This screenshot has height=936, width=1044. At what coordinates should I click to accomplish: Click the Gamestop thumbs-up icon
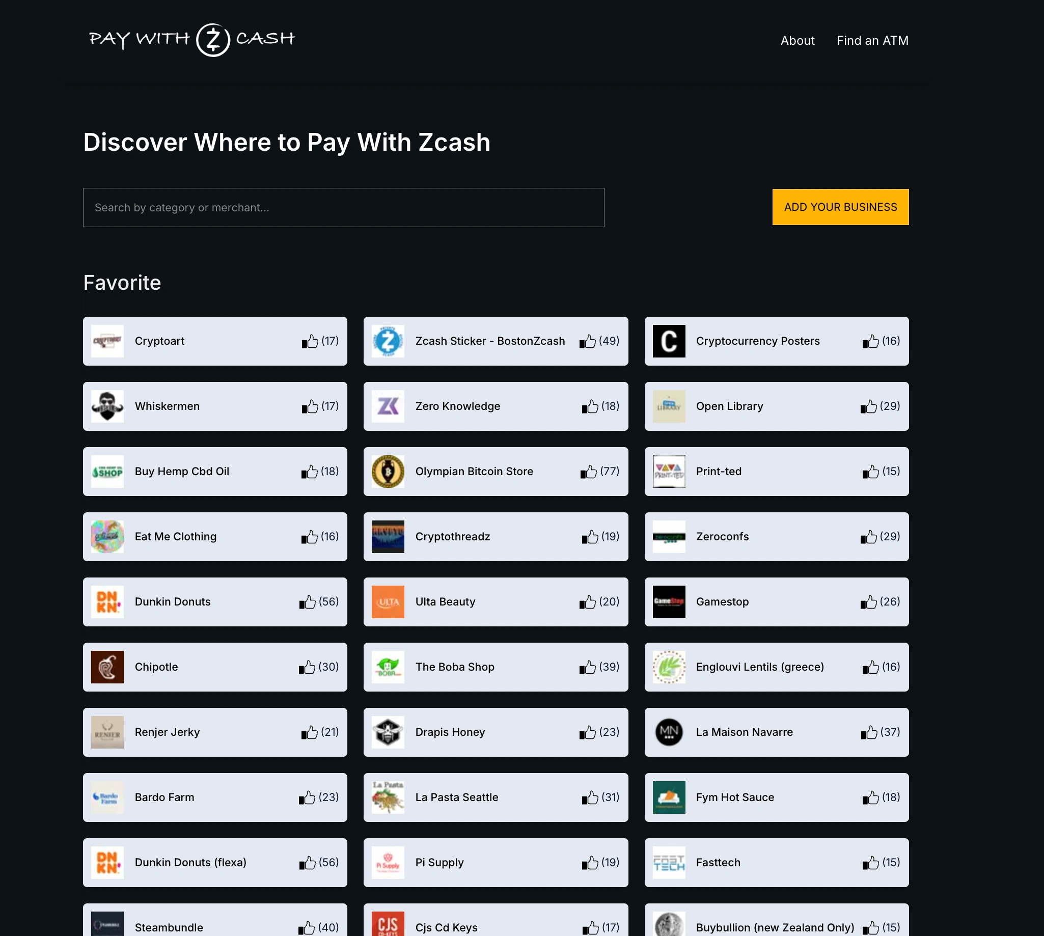click(868, 602)
